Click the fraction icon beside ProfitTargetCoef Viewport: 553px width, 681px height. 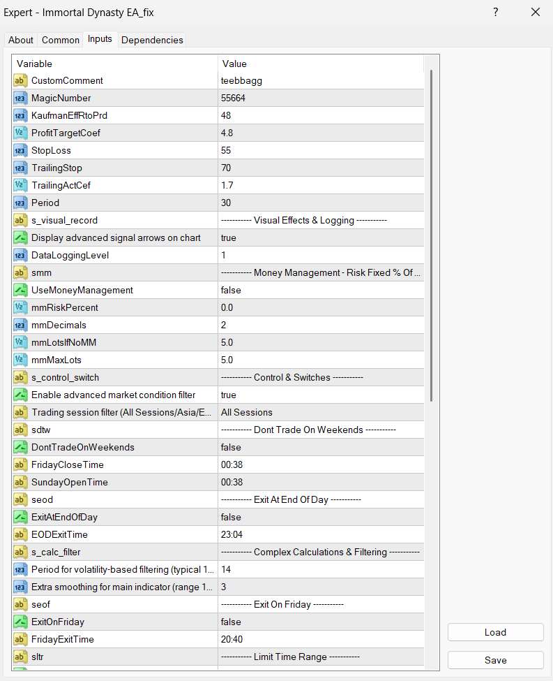pyautogui.click(x=20, y=133)
